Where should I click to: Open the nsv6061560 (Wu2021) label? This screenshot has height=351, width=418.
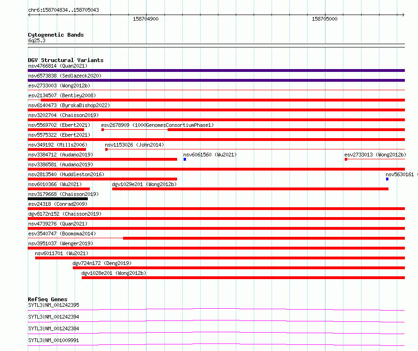click(x=210, y=155)
